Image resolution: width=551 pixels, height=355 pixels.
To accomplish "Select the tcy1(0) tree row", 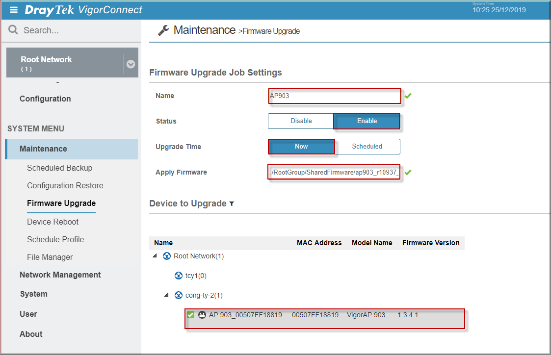I will (x=196, y=276).
